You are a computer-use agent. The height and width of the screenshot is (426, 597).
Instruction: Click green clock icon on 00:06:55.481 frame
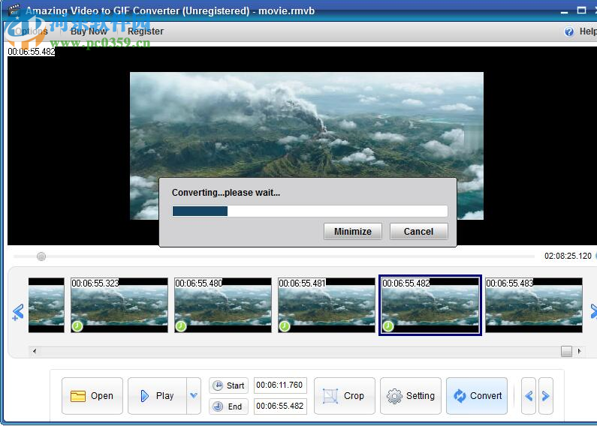(285, 326)
